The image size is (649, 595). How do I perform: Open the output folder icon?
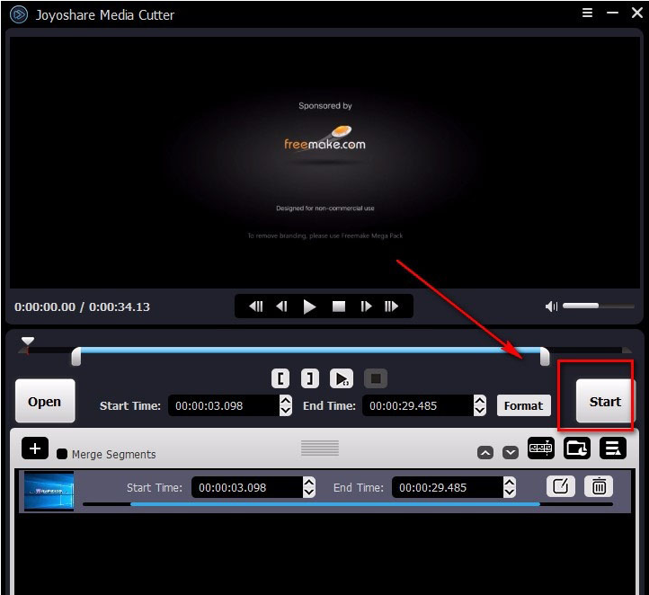coord(577,448)
